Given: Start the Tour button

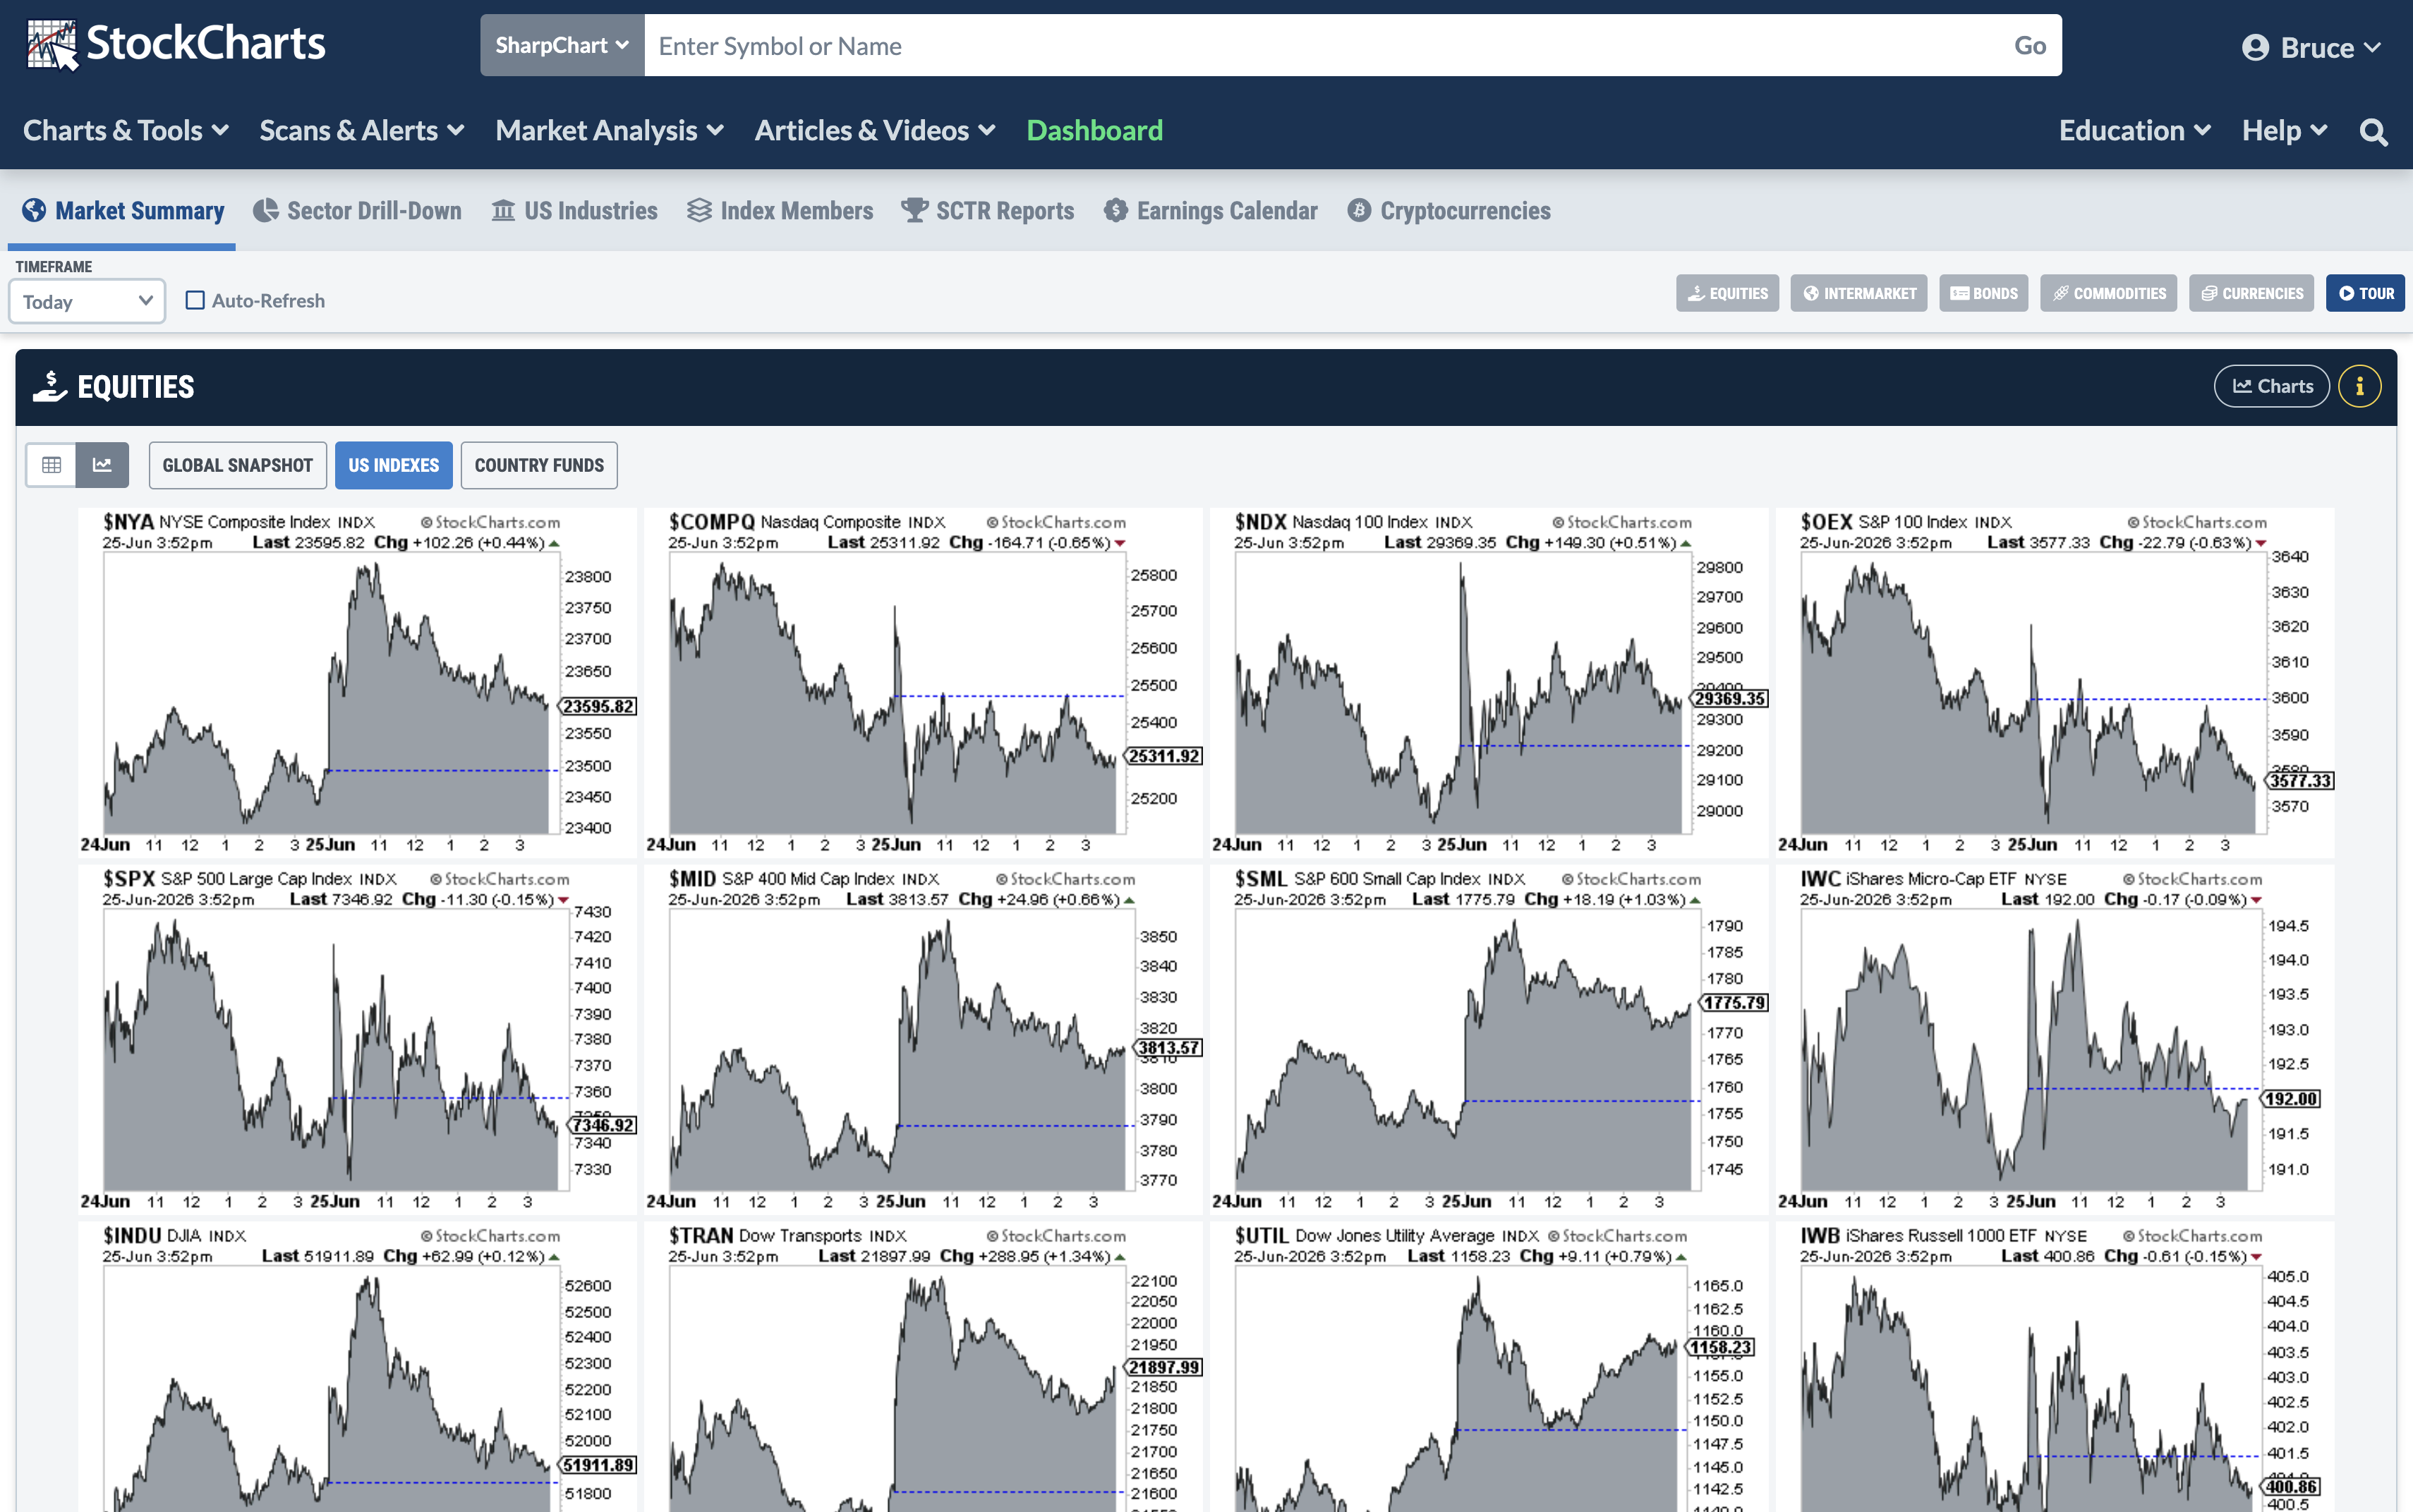Looking at the screenshot, I should click(x=2365, y=293).
